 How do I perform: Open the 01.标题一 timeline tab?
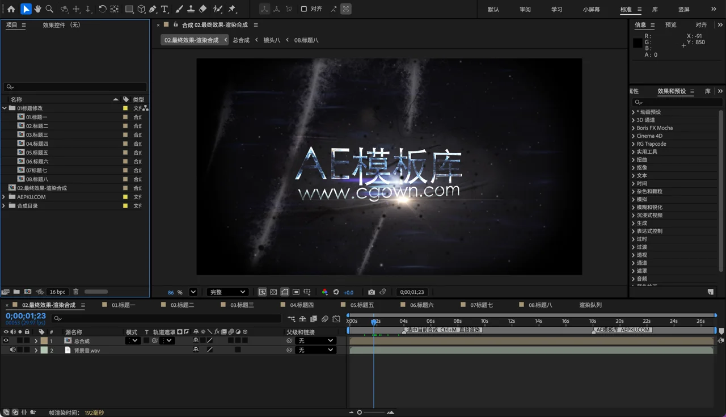tap(124, 305)
